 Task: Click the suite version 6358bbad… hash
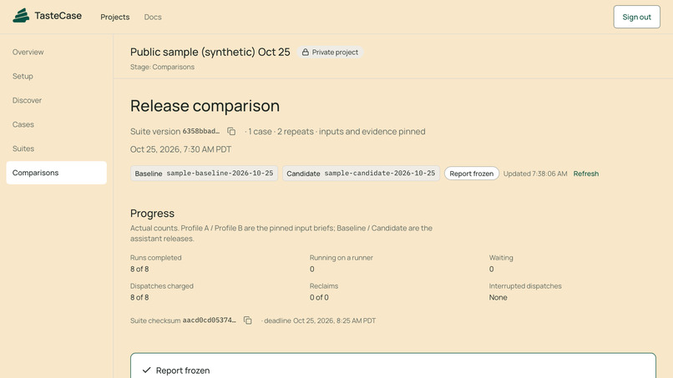click(x=201, y=131)
